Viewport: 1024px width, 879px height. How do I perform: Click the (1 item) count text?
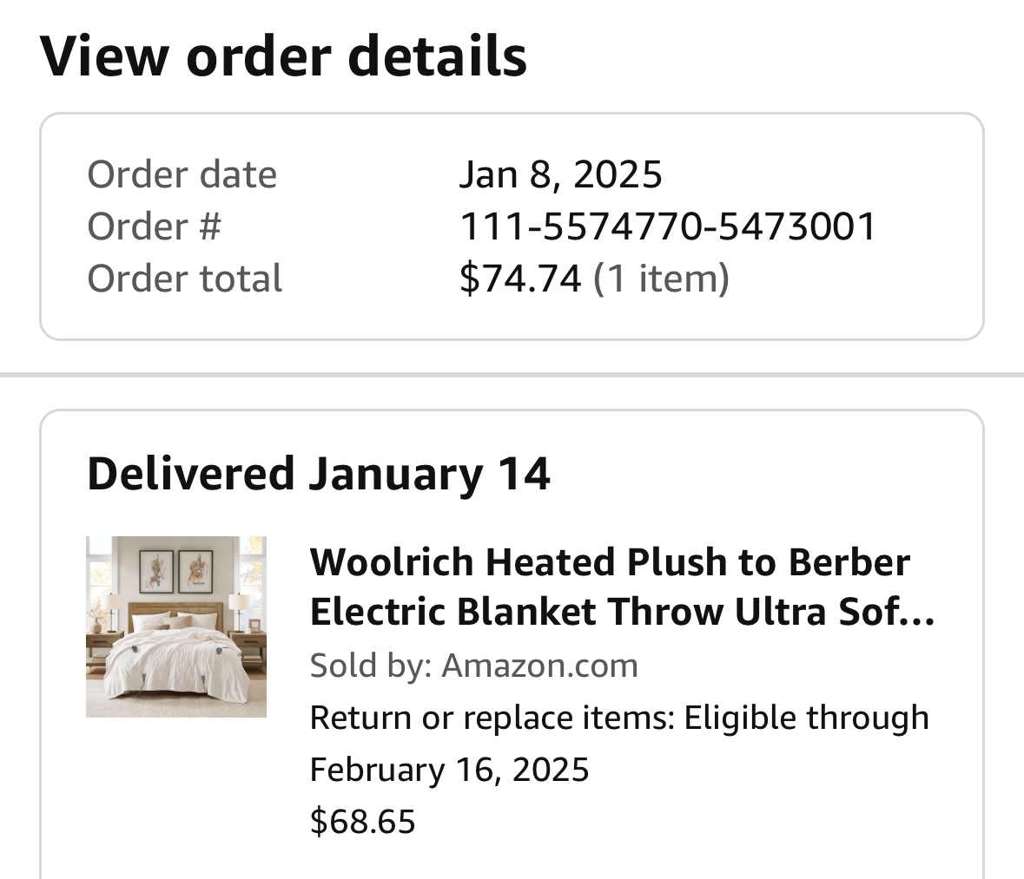[661, 279]
